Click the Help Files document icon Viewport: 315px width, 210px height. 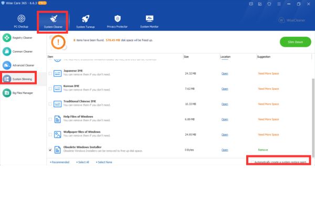(x=57, y=119)
